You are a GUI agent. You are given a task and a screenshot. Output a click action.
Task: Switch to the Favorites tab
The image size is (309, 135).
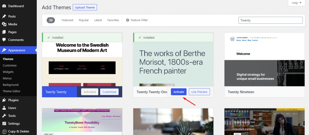click(113, 20)
